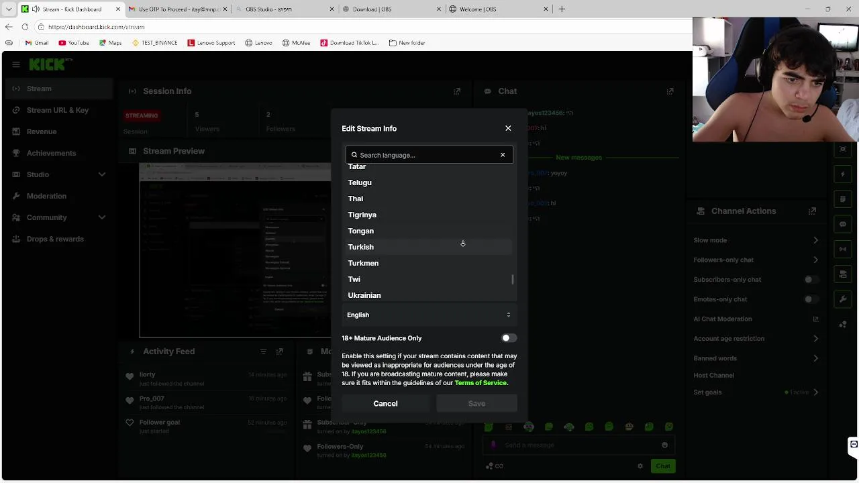Image resolution: width=859 pixels, height=483 pixels.
Task: Click the wrench icon in right toolbar
Action: [x=843, y=299]
